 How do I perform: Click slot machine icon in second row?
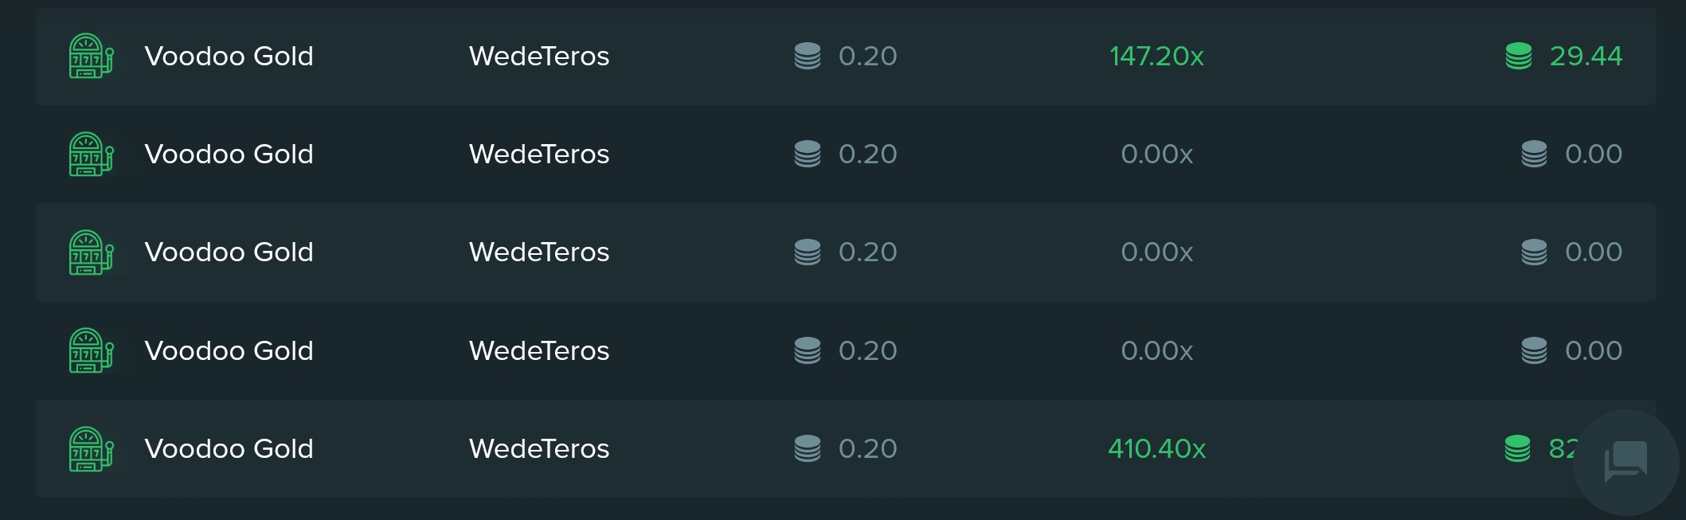pyautogui.click(x=91, y=154)
